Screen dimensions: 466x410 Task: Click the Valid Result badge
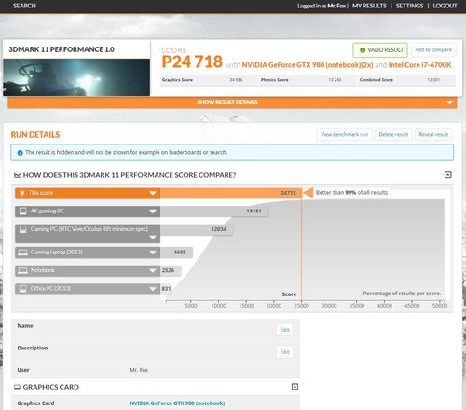coord(380,50)
